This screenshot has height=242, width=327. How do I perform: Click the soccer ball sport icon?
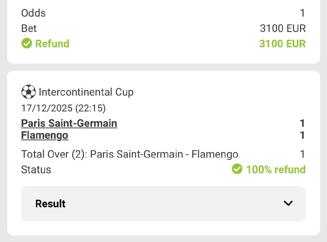click(28, 92)
